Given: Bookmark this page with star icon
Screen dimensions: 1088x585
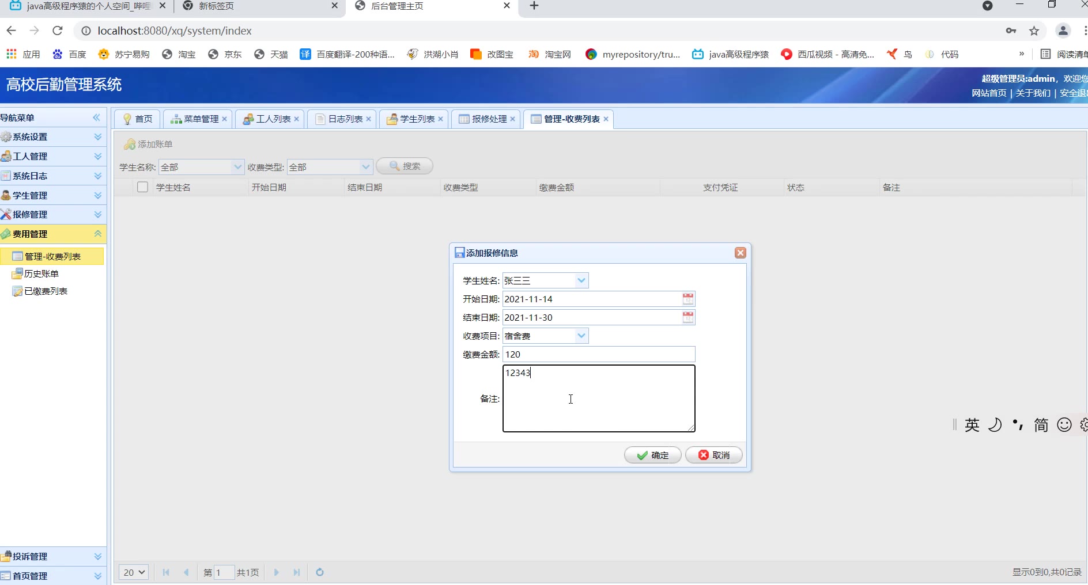Looking at the screenshot, I should [1034, 31].
